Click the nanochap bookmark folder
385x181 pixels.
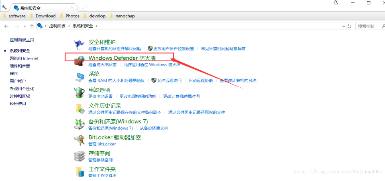coord(122,16)
